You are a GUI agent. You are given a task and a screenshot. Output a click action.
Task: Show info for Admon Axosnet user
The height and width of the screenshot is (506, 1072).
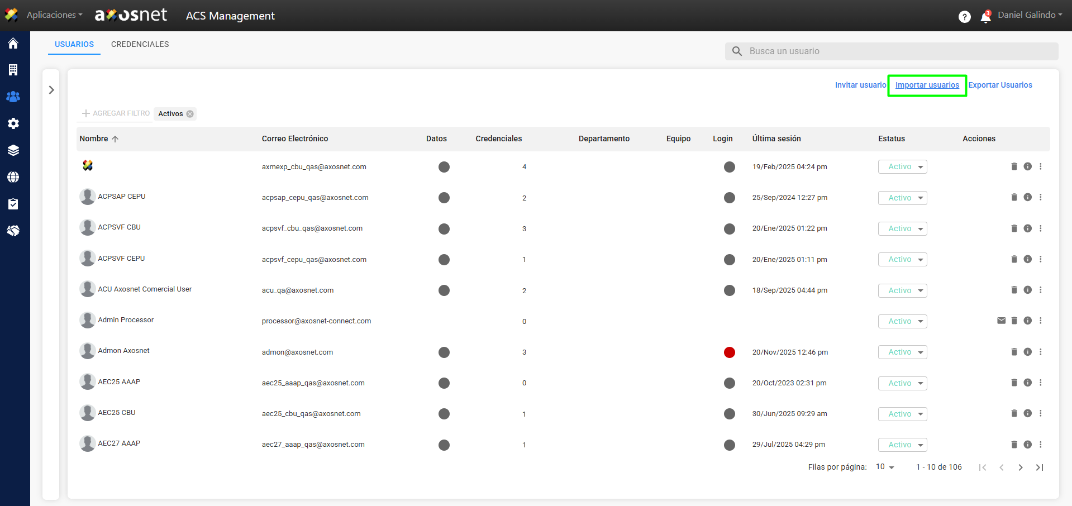1027,352
